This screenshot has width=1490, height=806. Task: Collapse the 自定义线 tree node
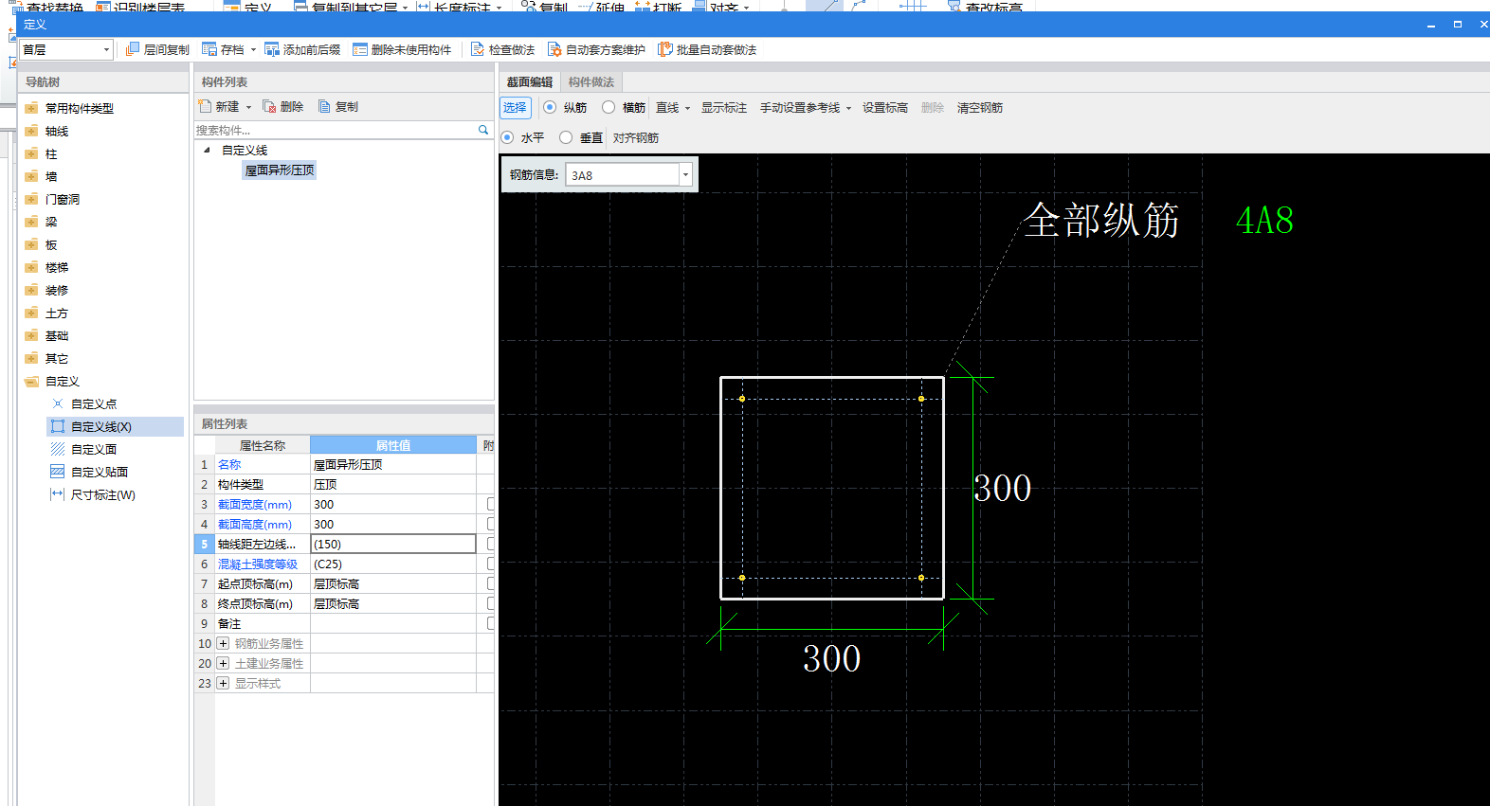207,150
